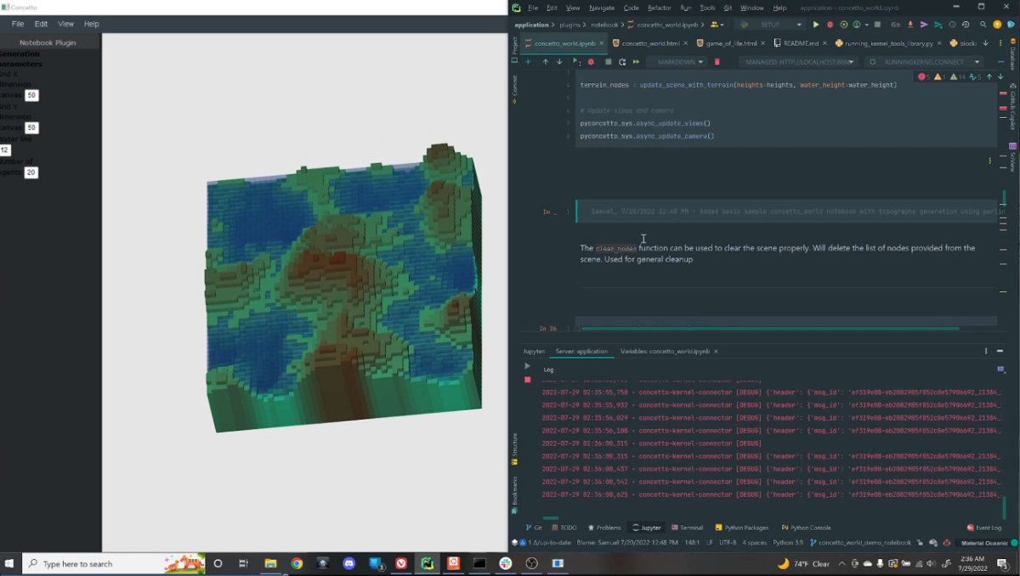Open the View menu in Concetto window
Screen dimensions: 1020x576
65,24
